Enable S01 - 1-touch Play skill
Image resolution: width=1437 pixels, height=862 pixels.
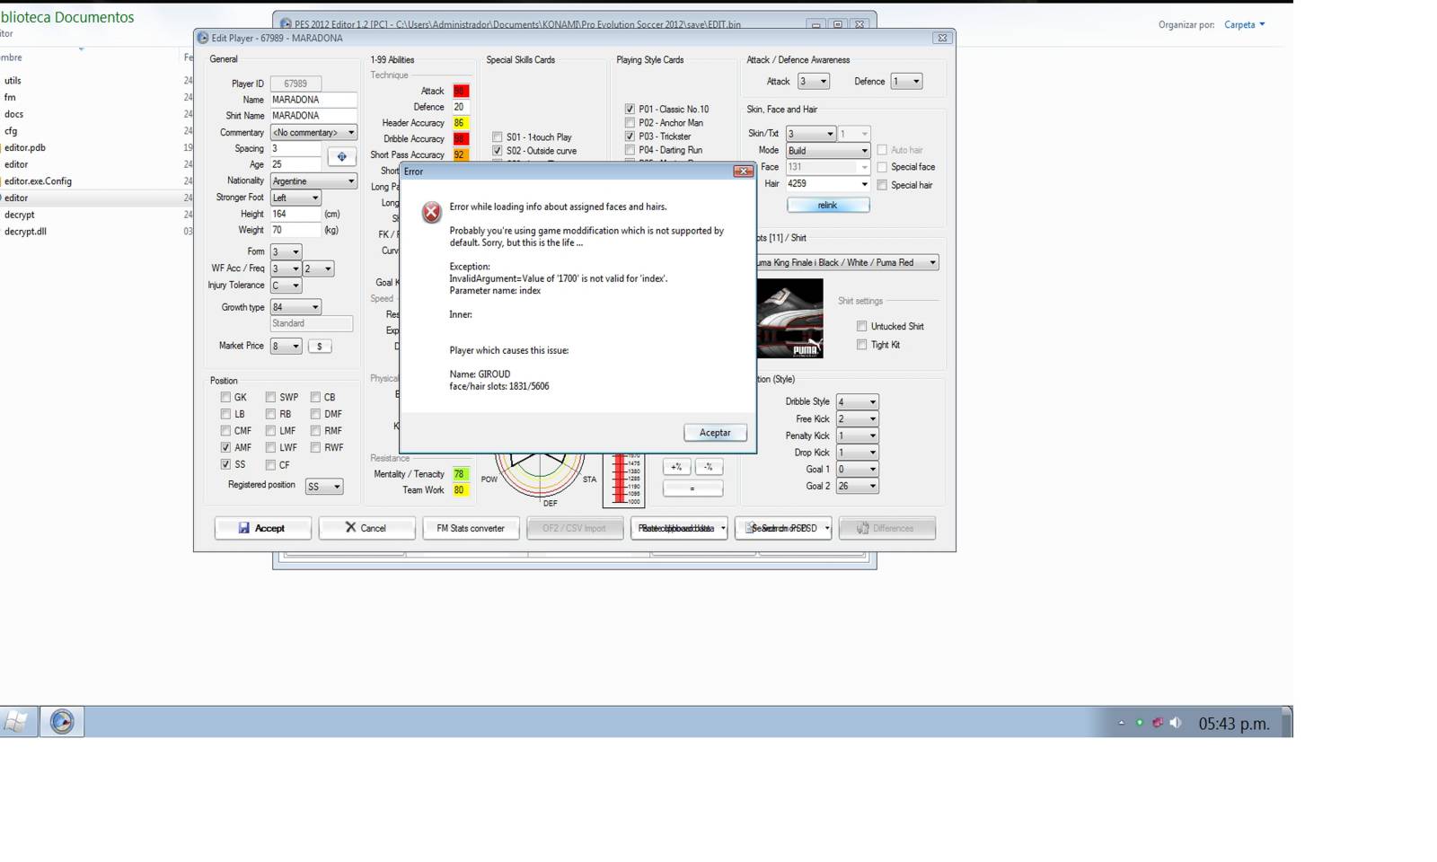tap(498, 137)
